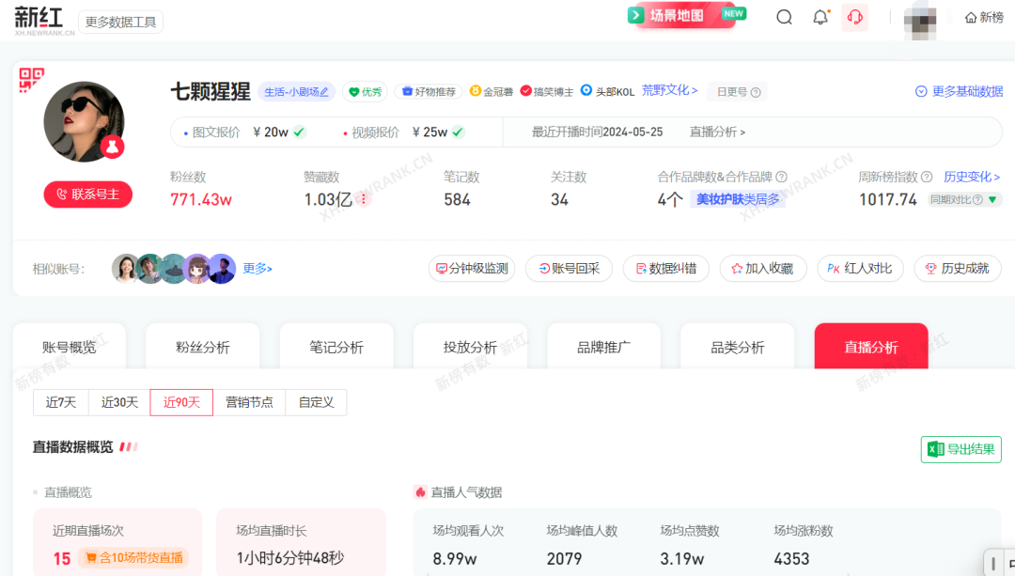The width and height of the screenshot is (1015, 576).
Task: Click the help icon beside 日更号
Action: [756, 92]
